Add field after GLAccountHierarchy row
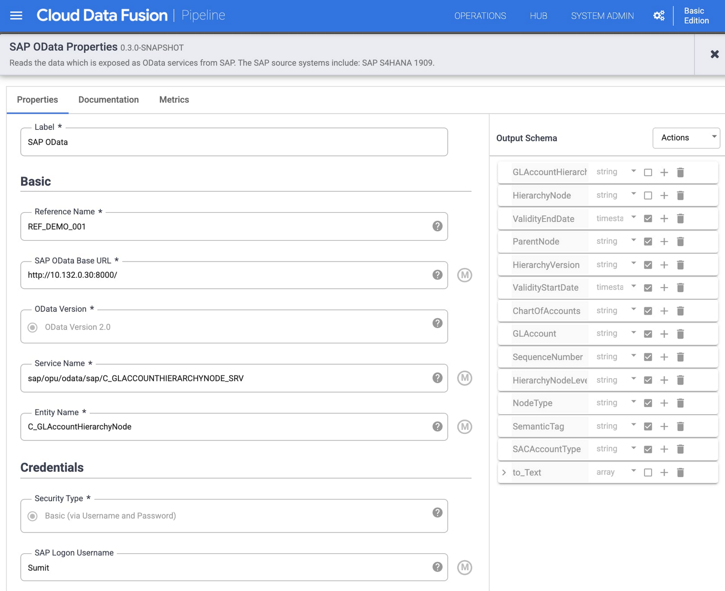This screenshot has height=591, width=725. [664, 173]
